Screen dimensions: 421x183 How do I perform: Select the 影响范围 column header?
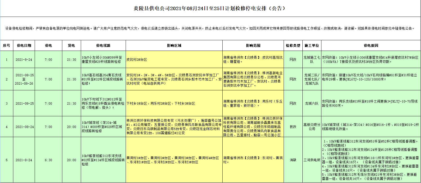(253, 45)
